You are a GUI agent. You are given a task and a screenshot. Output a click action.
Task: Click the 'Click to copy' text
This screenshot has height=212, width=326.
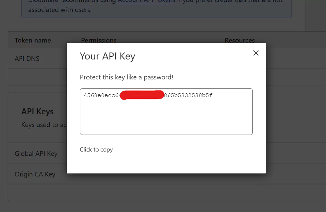tap(96, 150)
